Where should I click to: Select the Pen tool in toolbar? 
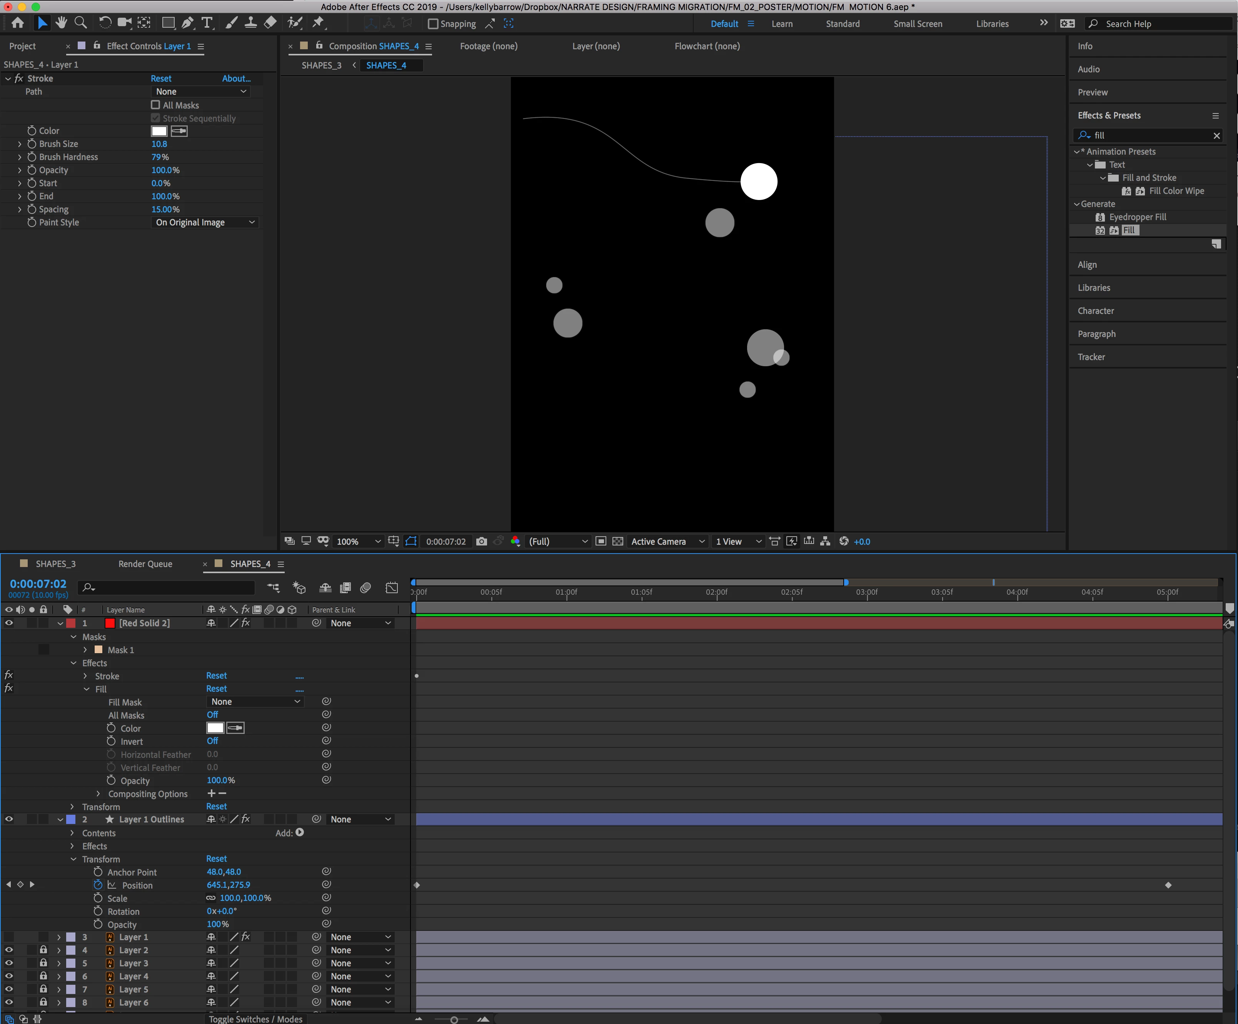(x=187, y=23)
